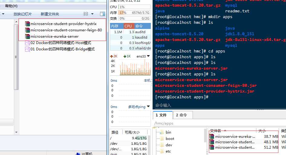Screen dimensions: 286x155
Task: Click the CPU usage bar showing 1%
Action: point(134,7)
